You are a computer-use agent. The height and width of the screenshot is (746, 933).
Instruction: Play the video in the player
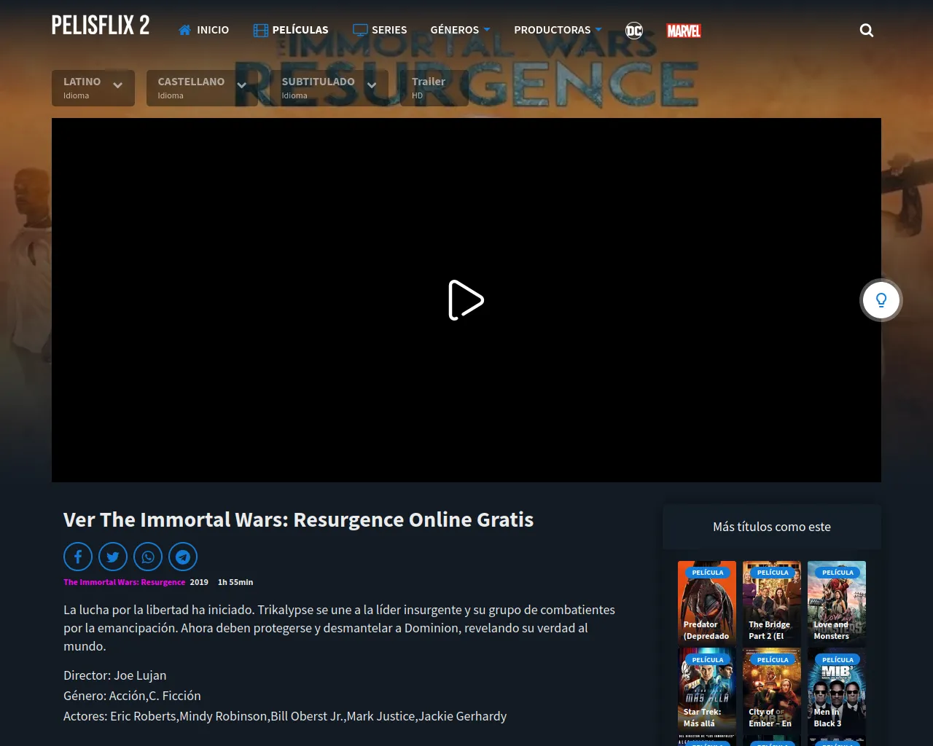466,300
